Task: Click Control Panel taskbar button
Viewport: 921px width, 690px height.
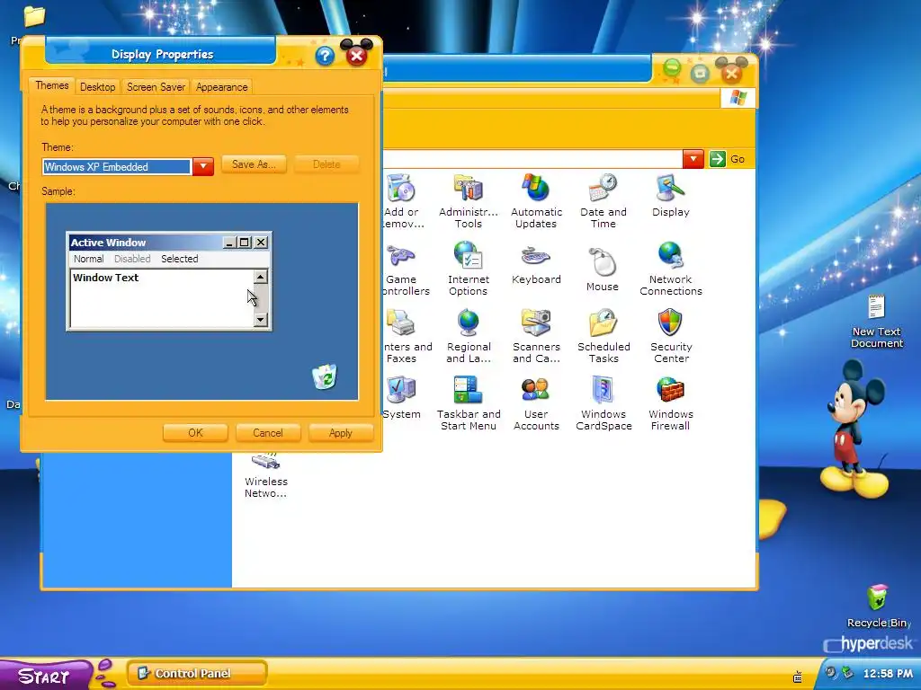Action: point(197,673)
